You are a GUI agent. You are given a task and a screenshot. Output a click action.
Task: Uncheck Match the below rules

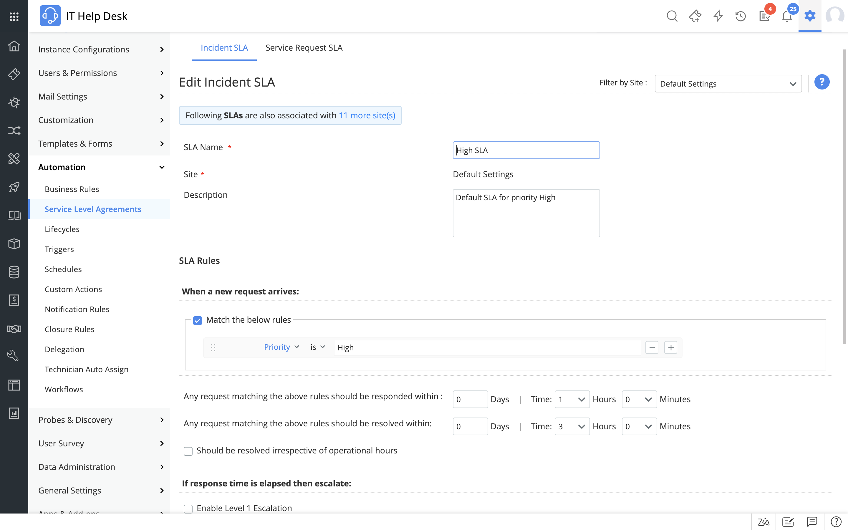point(198,320)
